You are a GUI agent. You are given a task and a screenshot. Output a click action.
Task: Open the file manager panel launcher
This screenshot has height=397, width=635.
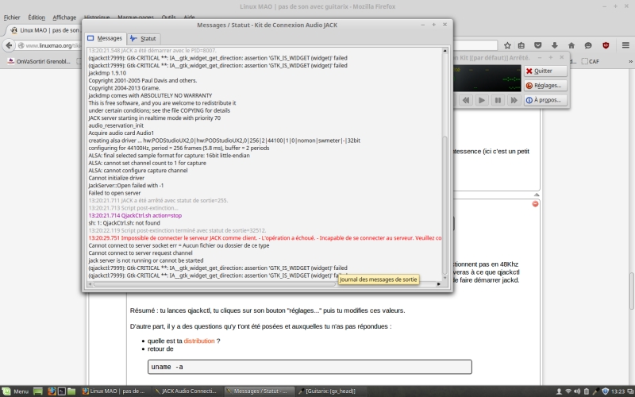click(x=71, y=391)
